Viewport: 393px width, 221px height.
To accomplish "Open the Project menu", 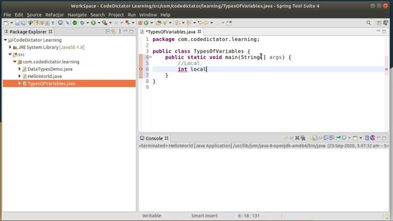I will coord(116,15).
